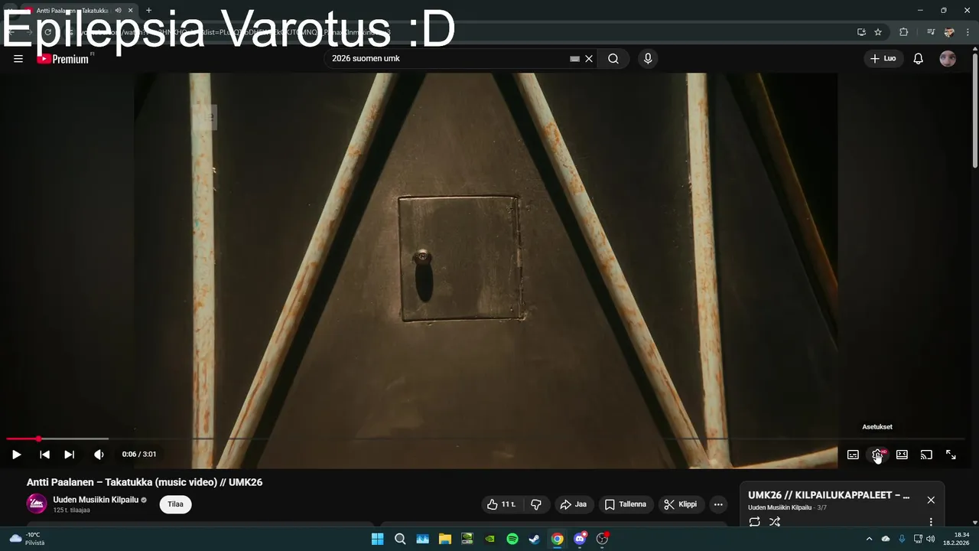Open the YouTube account avatar menu

click(x=948, y=59)
